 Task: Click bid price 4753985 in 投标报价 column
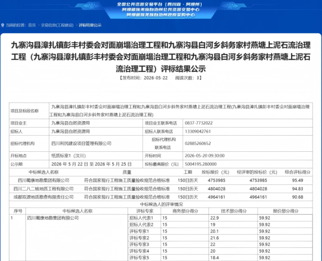click(216, 181)
